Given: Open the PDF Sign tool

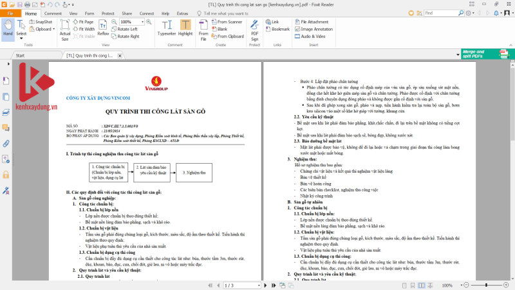Looking at the screenshot, I should [x=254, y=28].
